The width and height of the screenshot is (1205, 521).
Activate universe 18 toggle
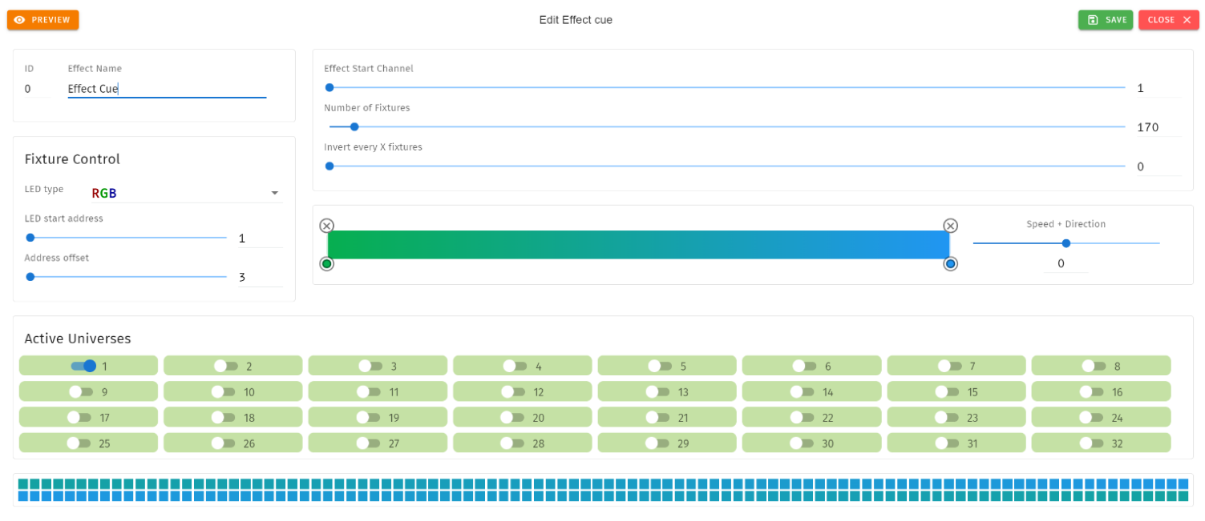point(224,418)
